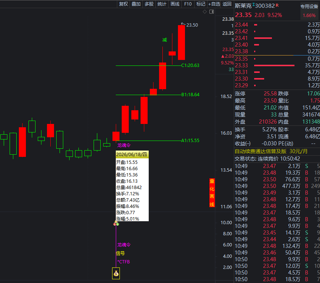Click the green 减 signal marker

coord(165,40)
